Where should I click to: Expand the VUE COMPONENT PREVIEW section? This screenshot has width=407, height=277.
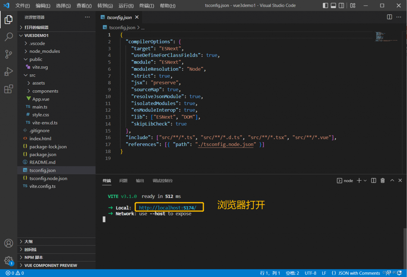point(57,265)
